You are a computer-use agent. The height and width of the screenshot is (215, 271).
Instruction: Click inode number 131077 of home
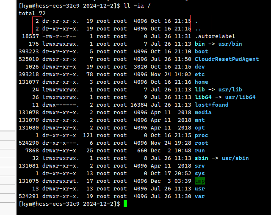point(29,82)
